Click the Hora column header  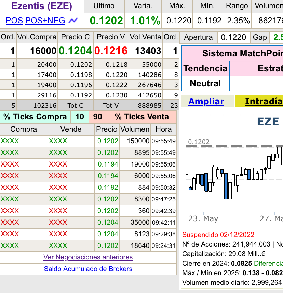point(164,129)
